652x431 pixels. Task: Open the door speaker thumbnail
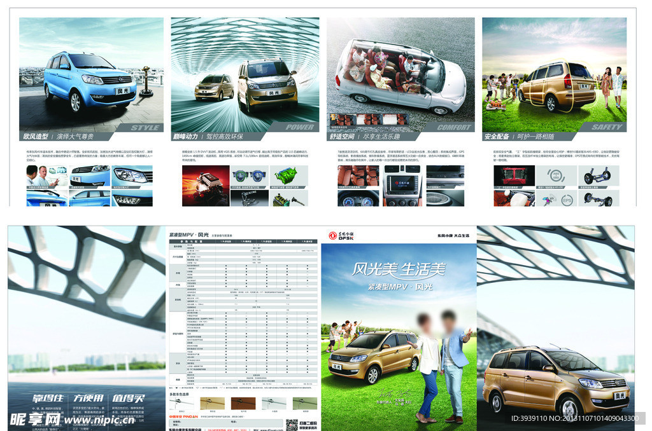click(x=445, y=198)
